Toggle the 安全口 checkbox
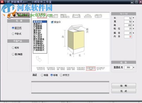142x103 pixels. tap(52, 22)
